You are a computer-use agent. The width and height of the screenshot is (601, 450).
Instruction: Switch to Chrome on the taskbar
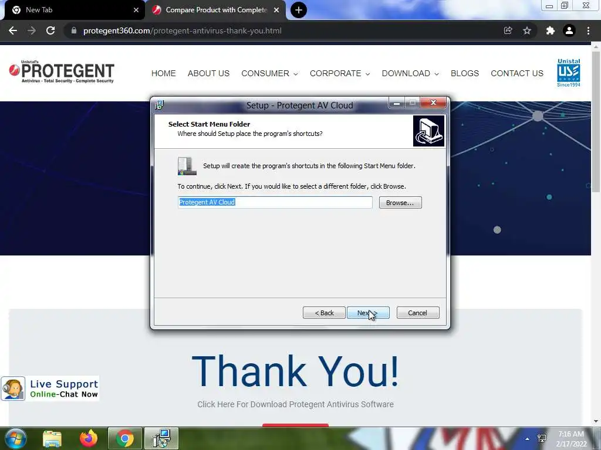125,438
